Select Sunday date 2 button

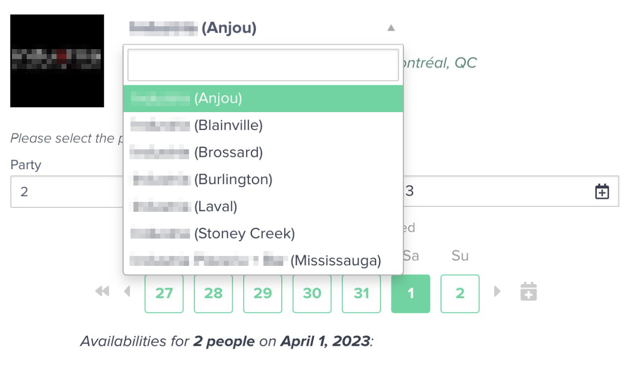(460, 294)
